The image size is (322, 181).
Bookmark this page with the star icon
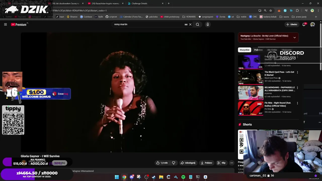coord(271,11)
